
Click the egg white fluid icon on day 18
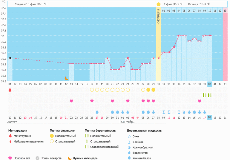pos(97,112)
